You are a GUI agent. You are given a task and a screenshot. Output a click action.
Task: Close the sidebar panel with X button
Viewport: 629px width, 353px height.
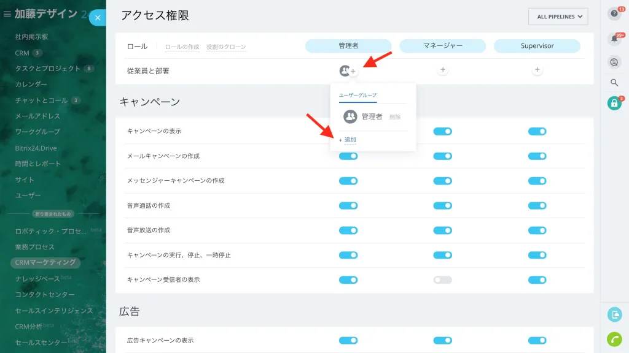(98, 18)
